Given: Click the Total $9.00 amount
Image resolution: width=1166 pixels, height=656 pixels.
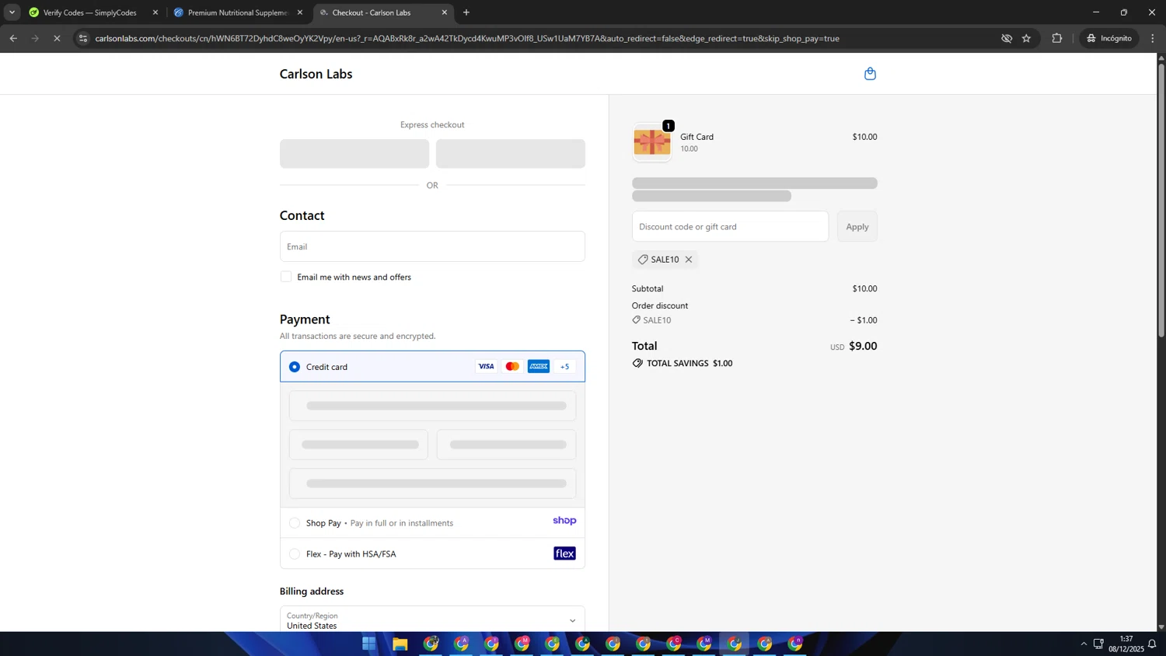Looking at the screenshot, I should tap(863, 346).
